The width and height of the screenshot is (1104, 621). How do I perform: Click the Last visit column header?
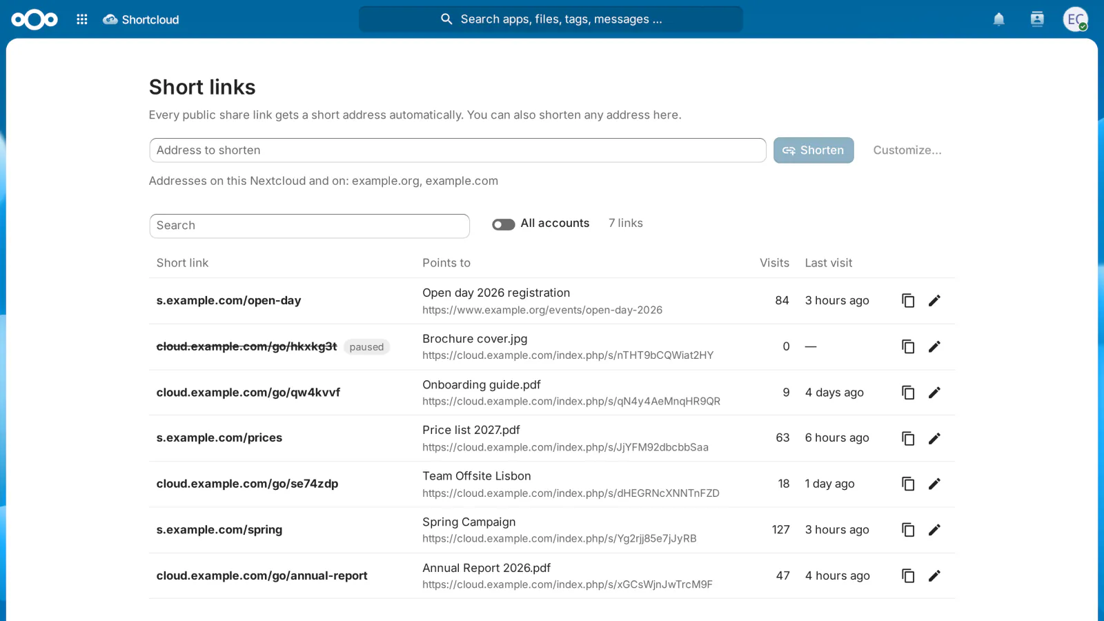click(x=829, y=263)
